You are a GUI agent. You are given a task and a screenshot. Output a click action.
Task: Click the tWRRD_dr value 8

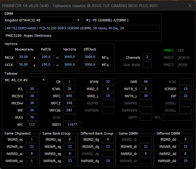click(x=146, y=154)
